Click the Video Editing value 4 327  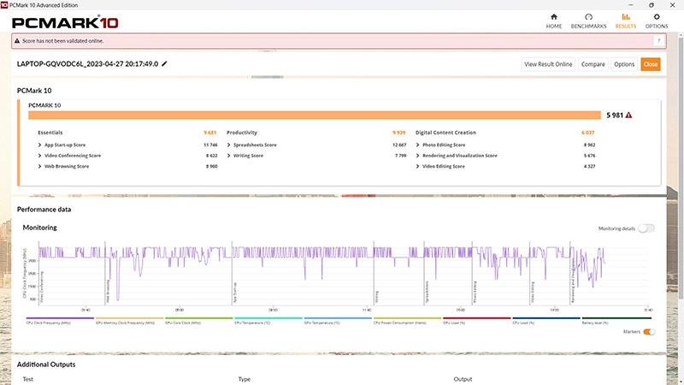tap(589, 166)
